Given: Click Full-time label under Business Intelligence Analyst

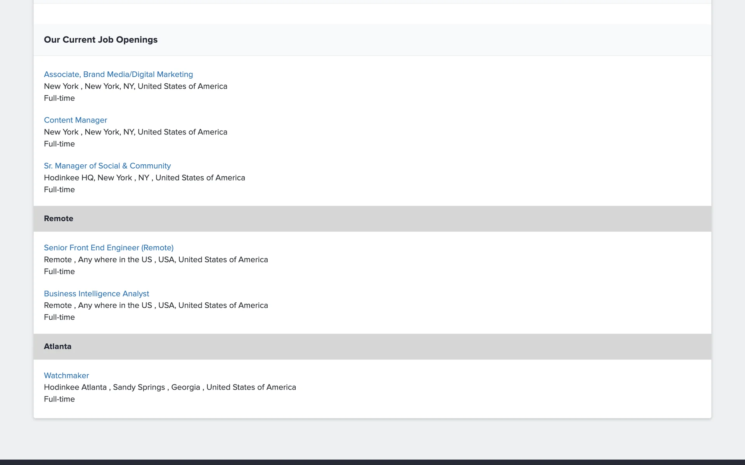Looking at the screenshot, I should pos(59,317).
